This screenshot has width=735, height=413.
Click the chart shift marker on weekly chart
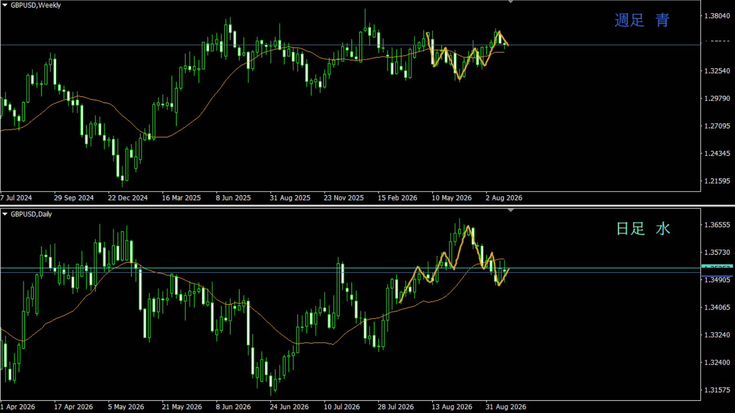point(511,2)
